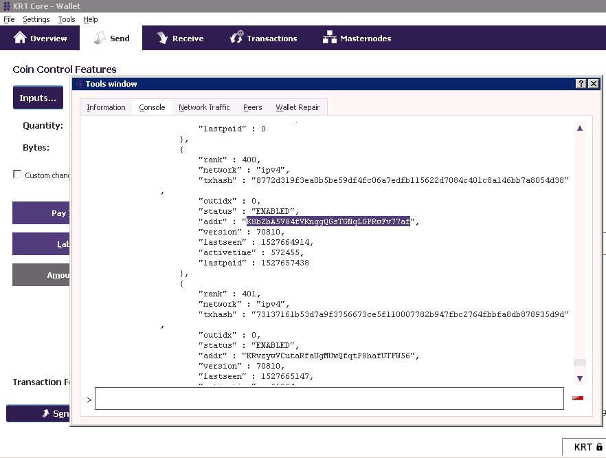Open the Receive tab
This screenshot has width=606, height=458.
click(x=180, y=38)
